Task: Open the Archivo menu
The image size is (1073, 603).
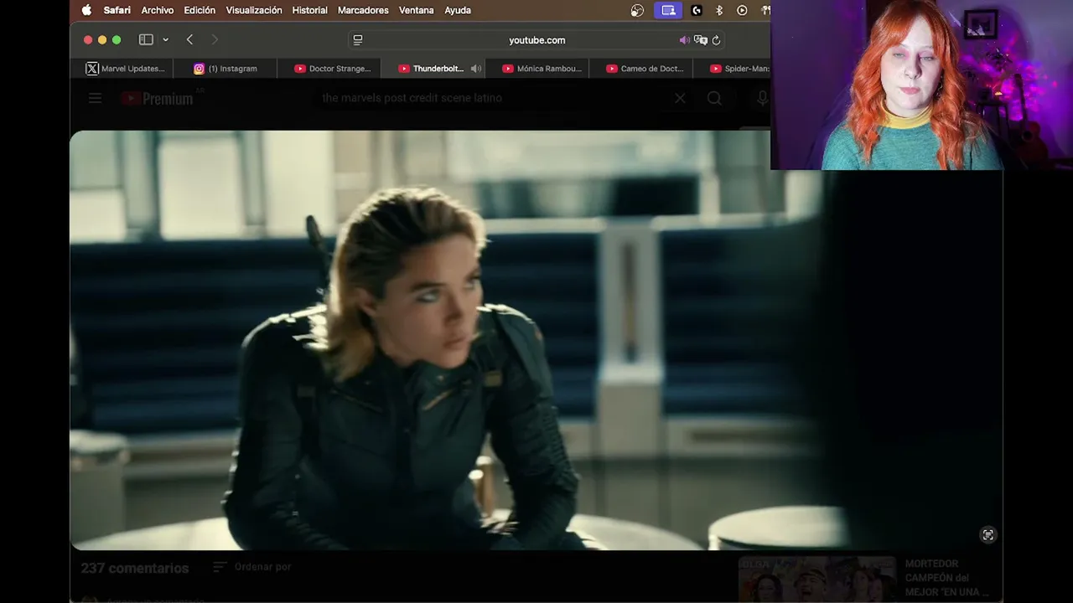Action: pos(158,10)
